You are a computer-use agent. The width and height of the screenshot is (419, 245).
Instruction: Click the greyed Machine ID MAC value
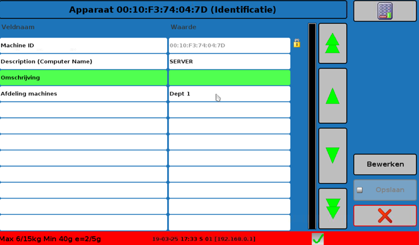pyautogui.click(x=229, y=45)
